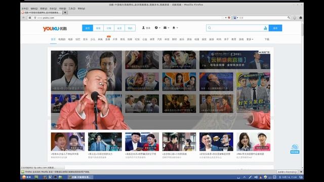324x182 pixels.
Task: Launch the terminal icon on taskbar
Action: click(55, 177)
